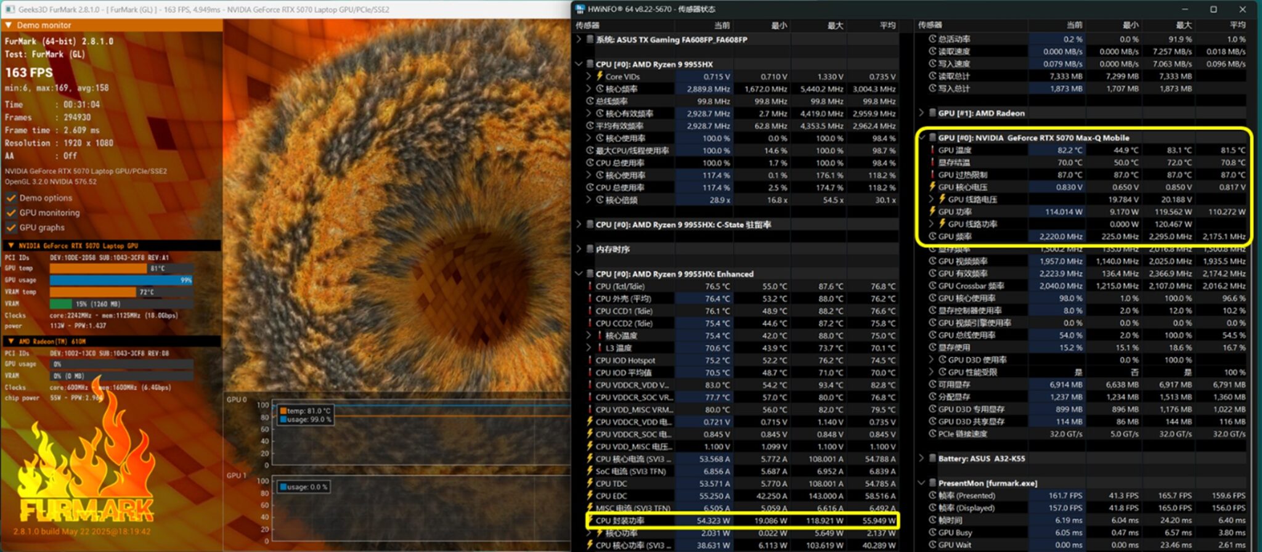The height and width of the screenshot is (552, 1262).
Task: Click the clock icon beside GPU 频率
Action: [932, 237]
